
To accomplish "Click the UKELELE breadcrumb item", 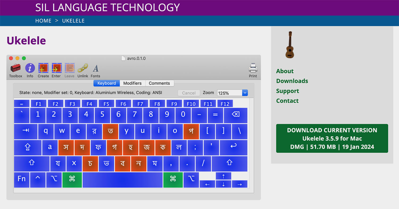I will pos(73,21).
